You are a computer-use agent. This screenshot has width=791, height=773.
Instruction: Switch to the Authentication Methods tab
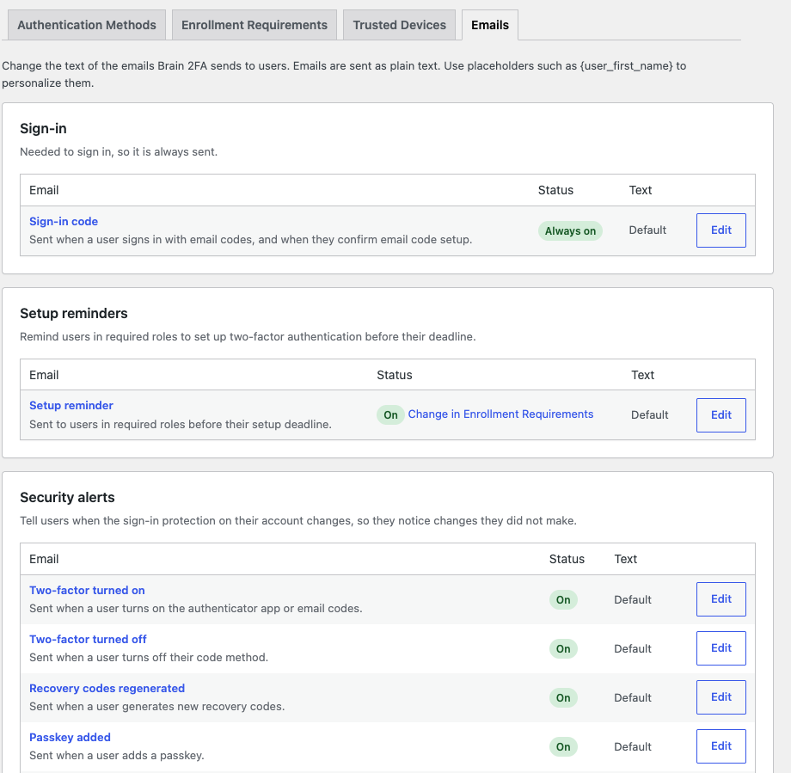(87, 25)
